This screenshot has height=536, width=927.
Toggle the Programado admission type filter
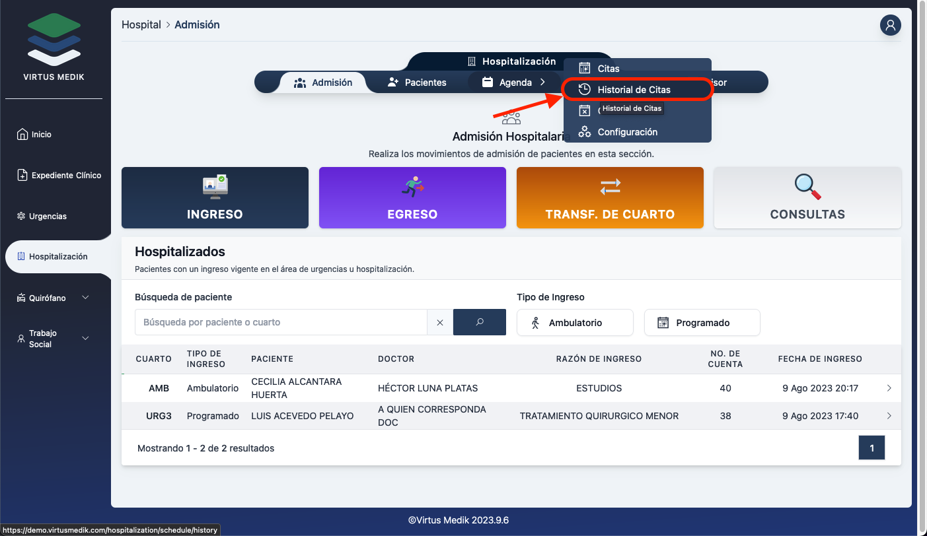click(702, 323)
